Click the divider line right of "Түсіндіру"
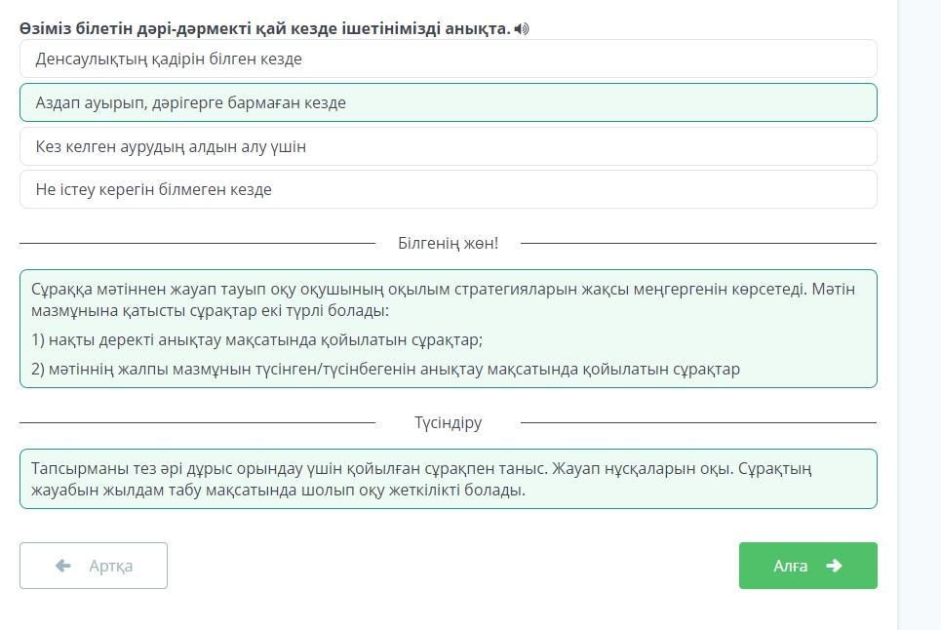 [698, 423]
